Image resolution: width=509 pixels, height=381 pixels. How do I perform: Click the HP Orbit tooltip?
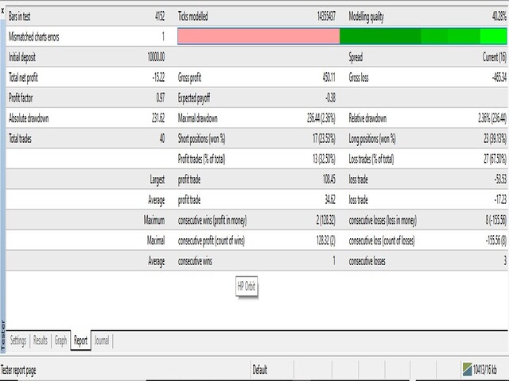click(247, 286)
